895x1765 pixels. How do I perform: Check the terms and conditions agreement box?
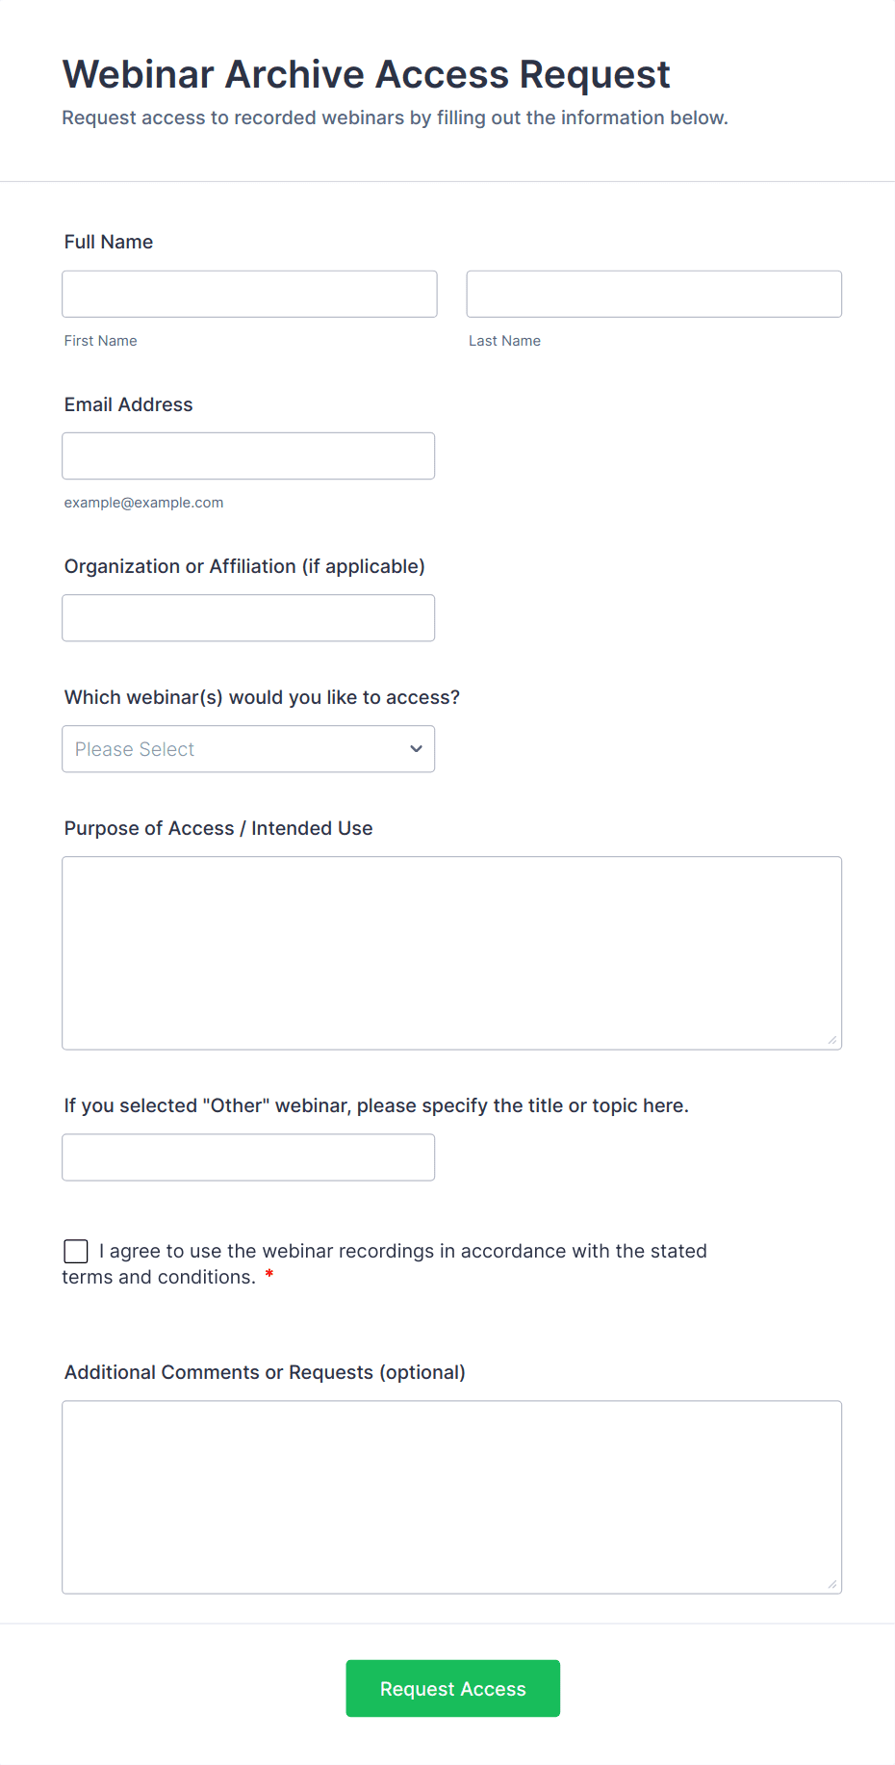click(x=76, y=1251)
